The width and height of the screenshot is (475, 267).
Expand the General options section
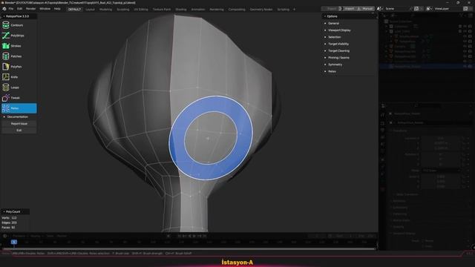pos(333,23)
